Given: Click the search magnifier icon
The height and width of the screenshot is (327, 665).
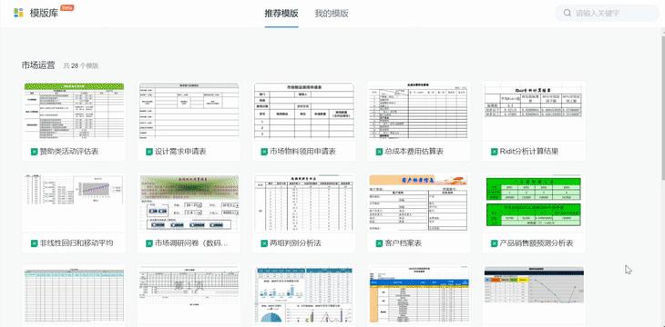Looking at the screenshot, I should [567, 13].
